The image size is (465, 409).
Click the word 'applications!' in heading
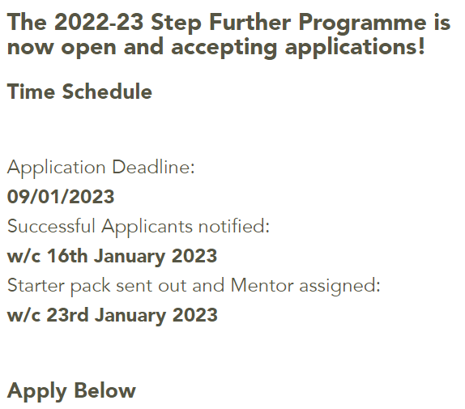point(355,49)
